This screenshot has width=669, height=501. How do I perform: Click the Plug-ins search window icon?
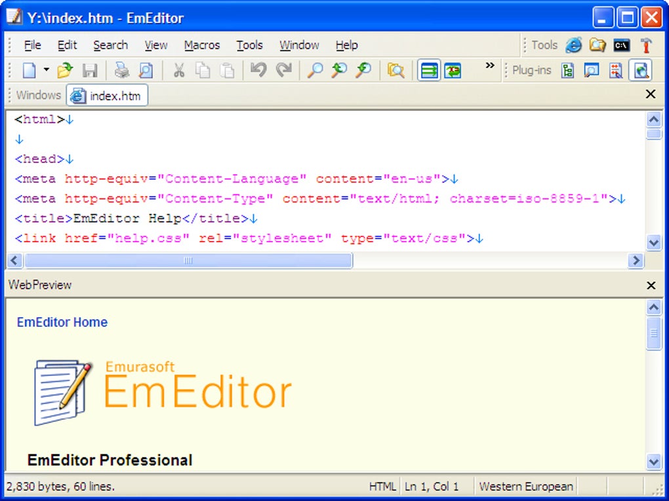[592, 70]
